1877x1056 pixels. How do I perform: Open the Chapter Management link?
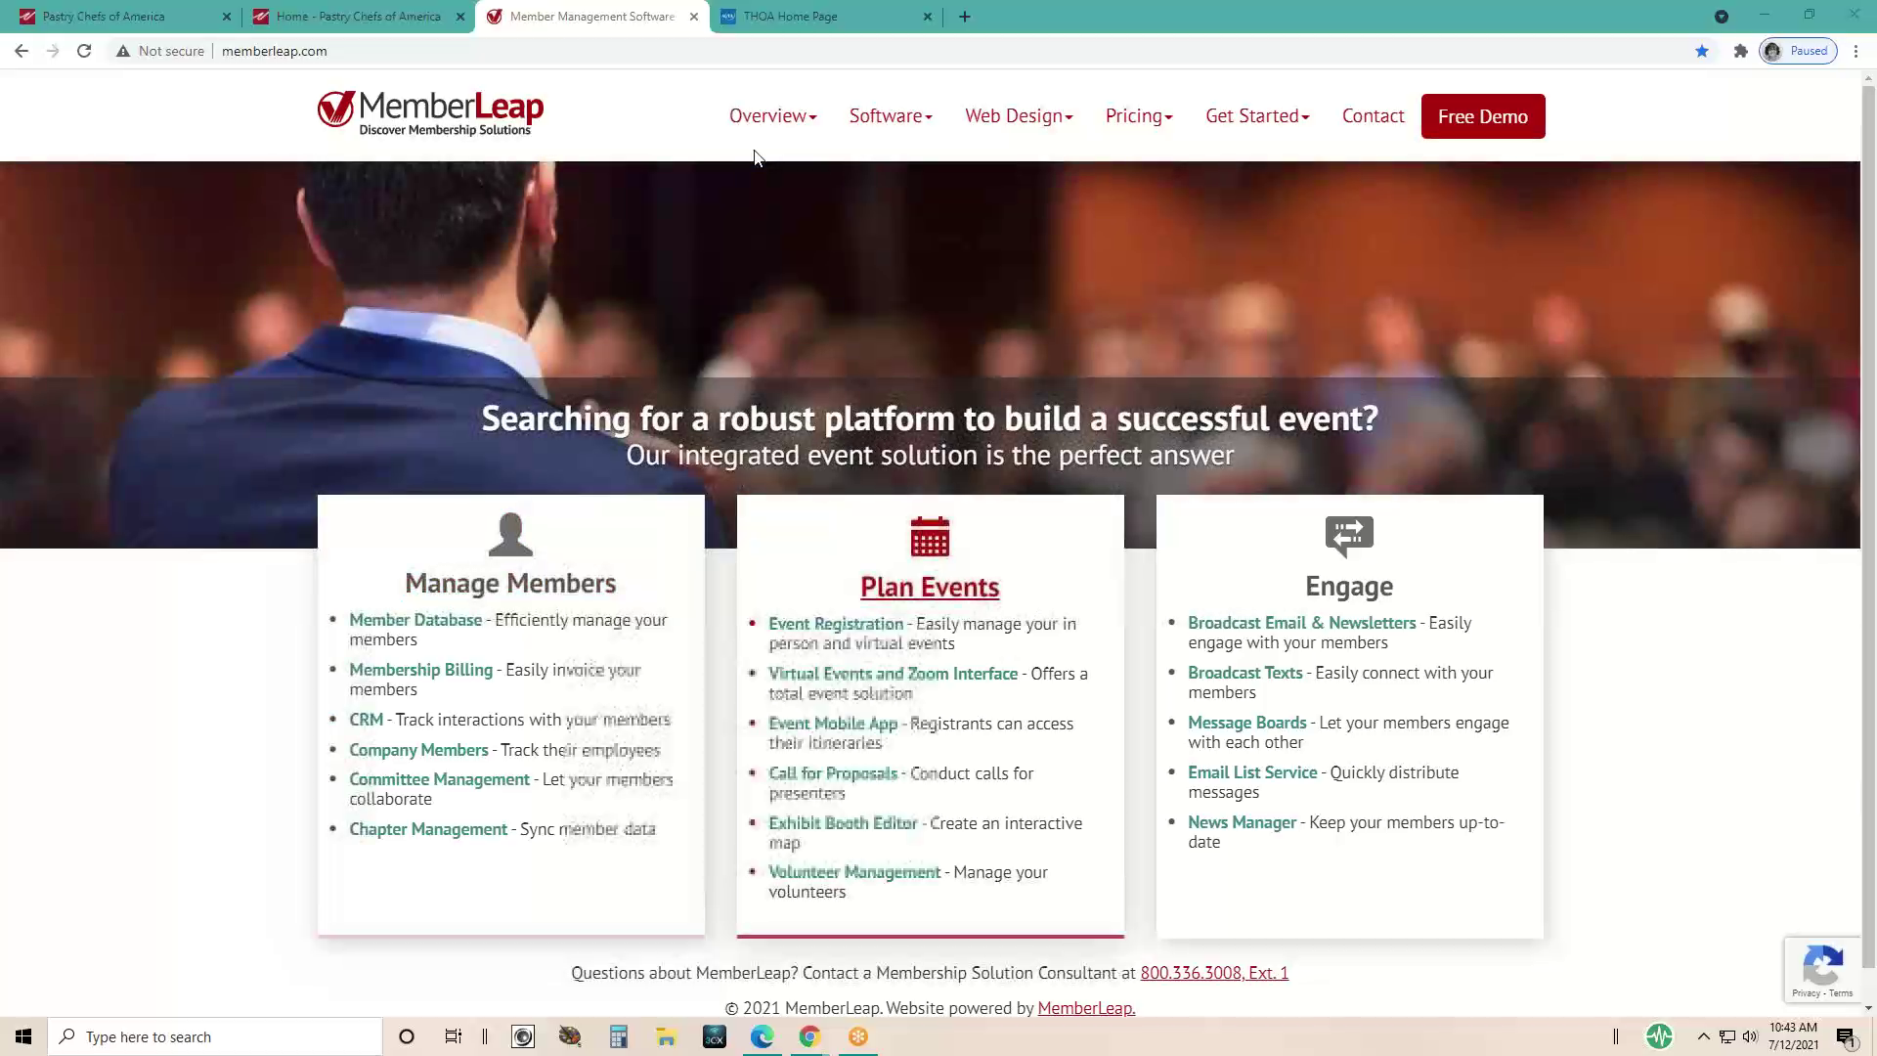coord(428,829)
